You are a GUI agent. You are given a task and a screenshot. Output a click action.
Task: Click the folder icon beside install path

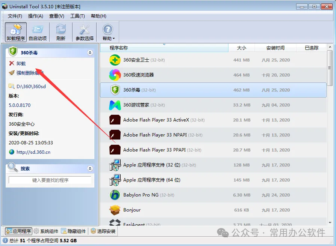[12, 86]
